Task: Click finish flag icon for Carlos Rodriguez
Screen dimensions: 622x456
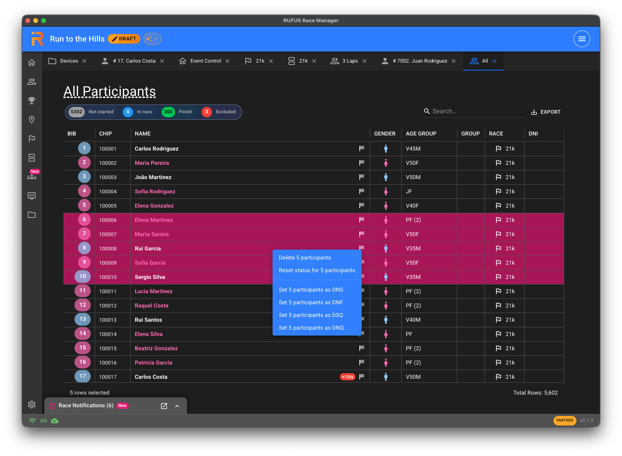Action: 362,149
